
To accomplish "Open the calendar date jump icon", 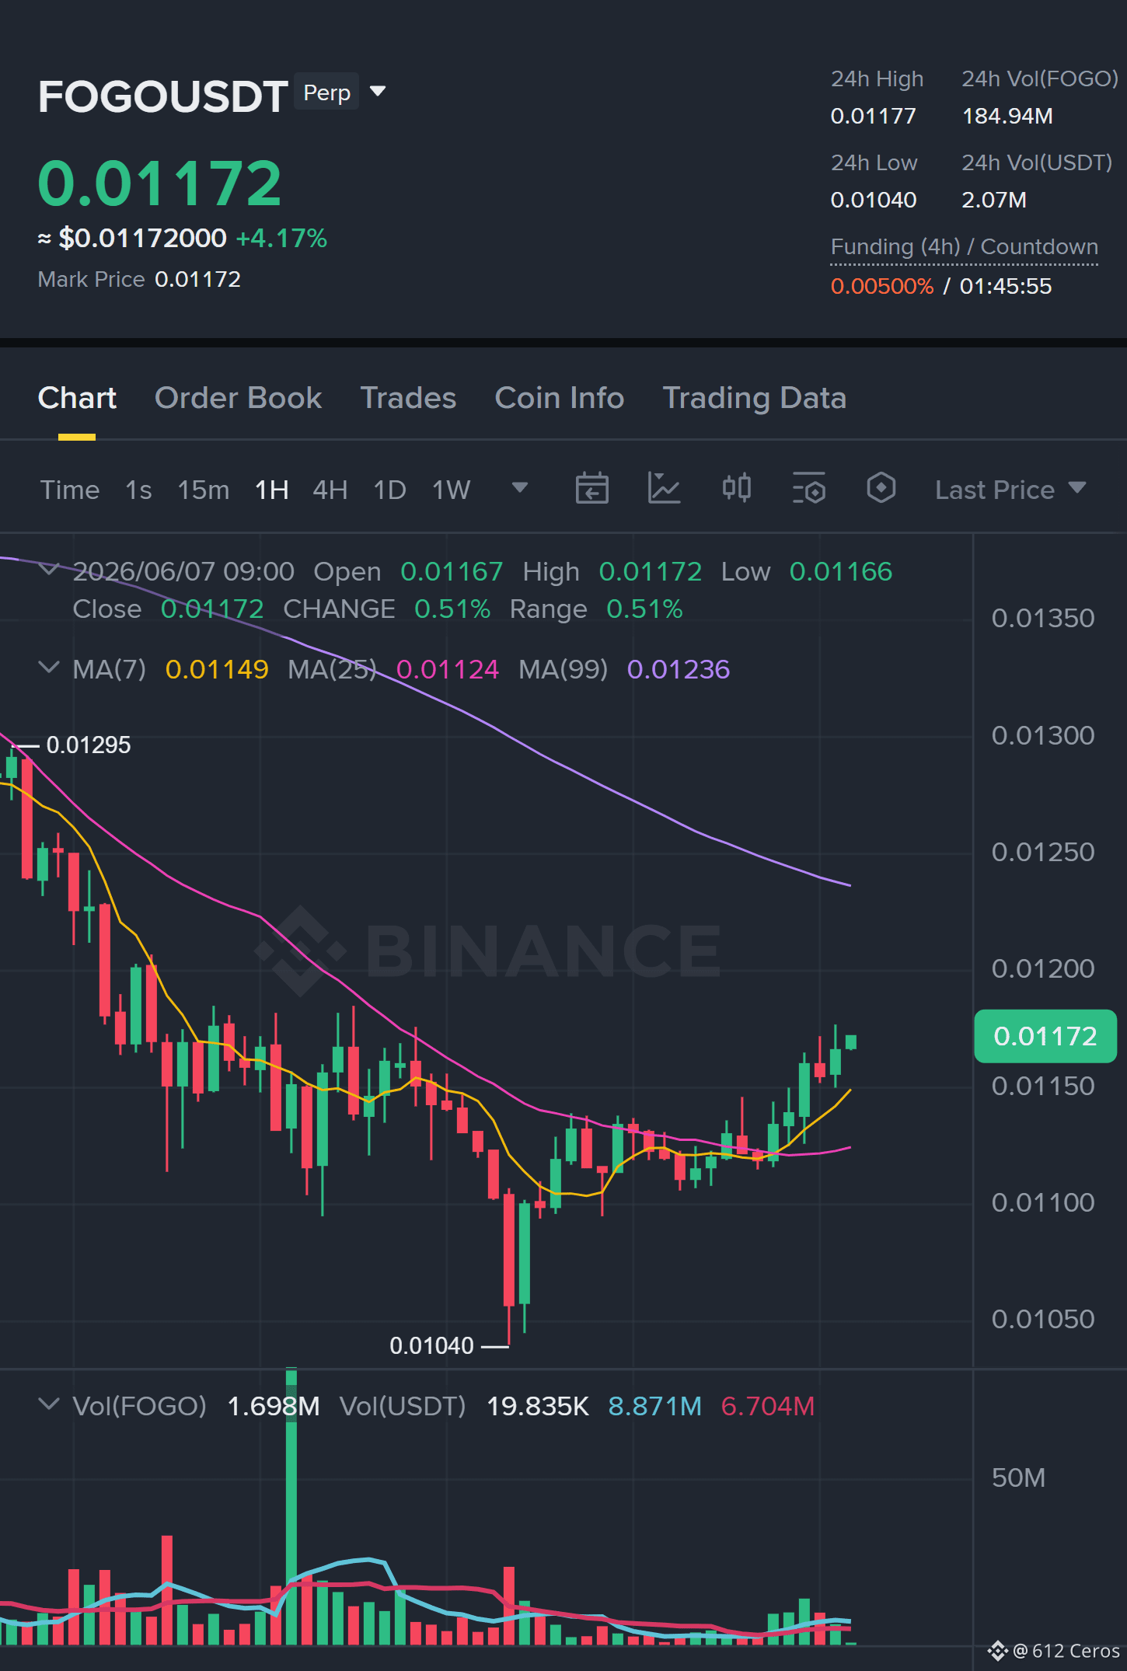I will 591,489.
